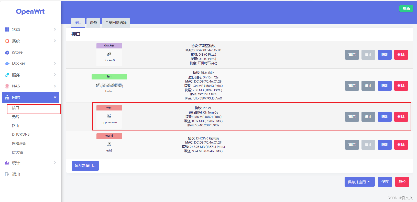The image size is (417, 202).
Task: Click the 服务 services icon
Action: click(7, 75)
